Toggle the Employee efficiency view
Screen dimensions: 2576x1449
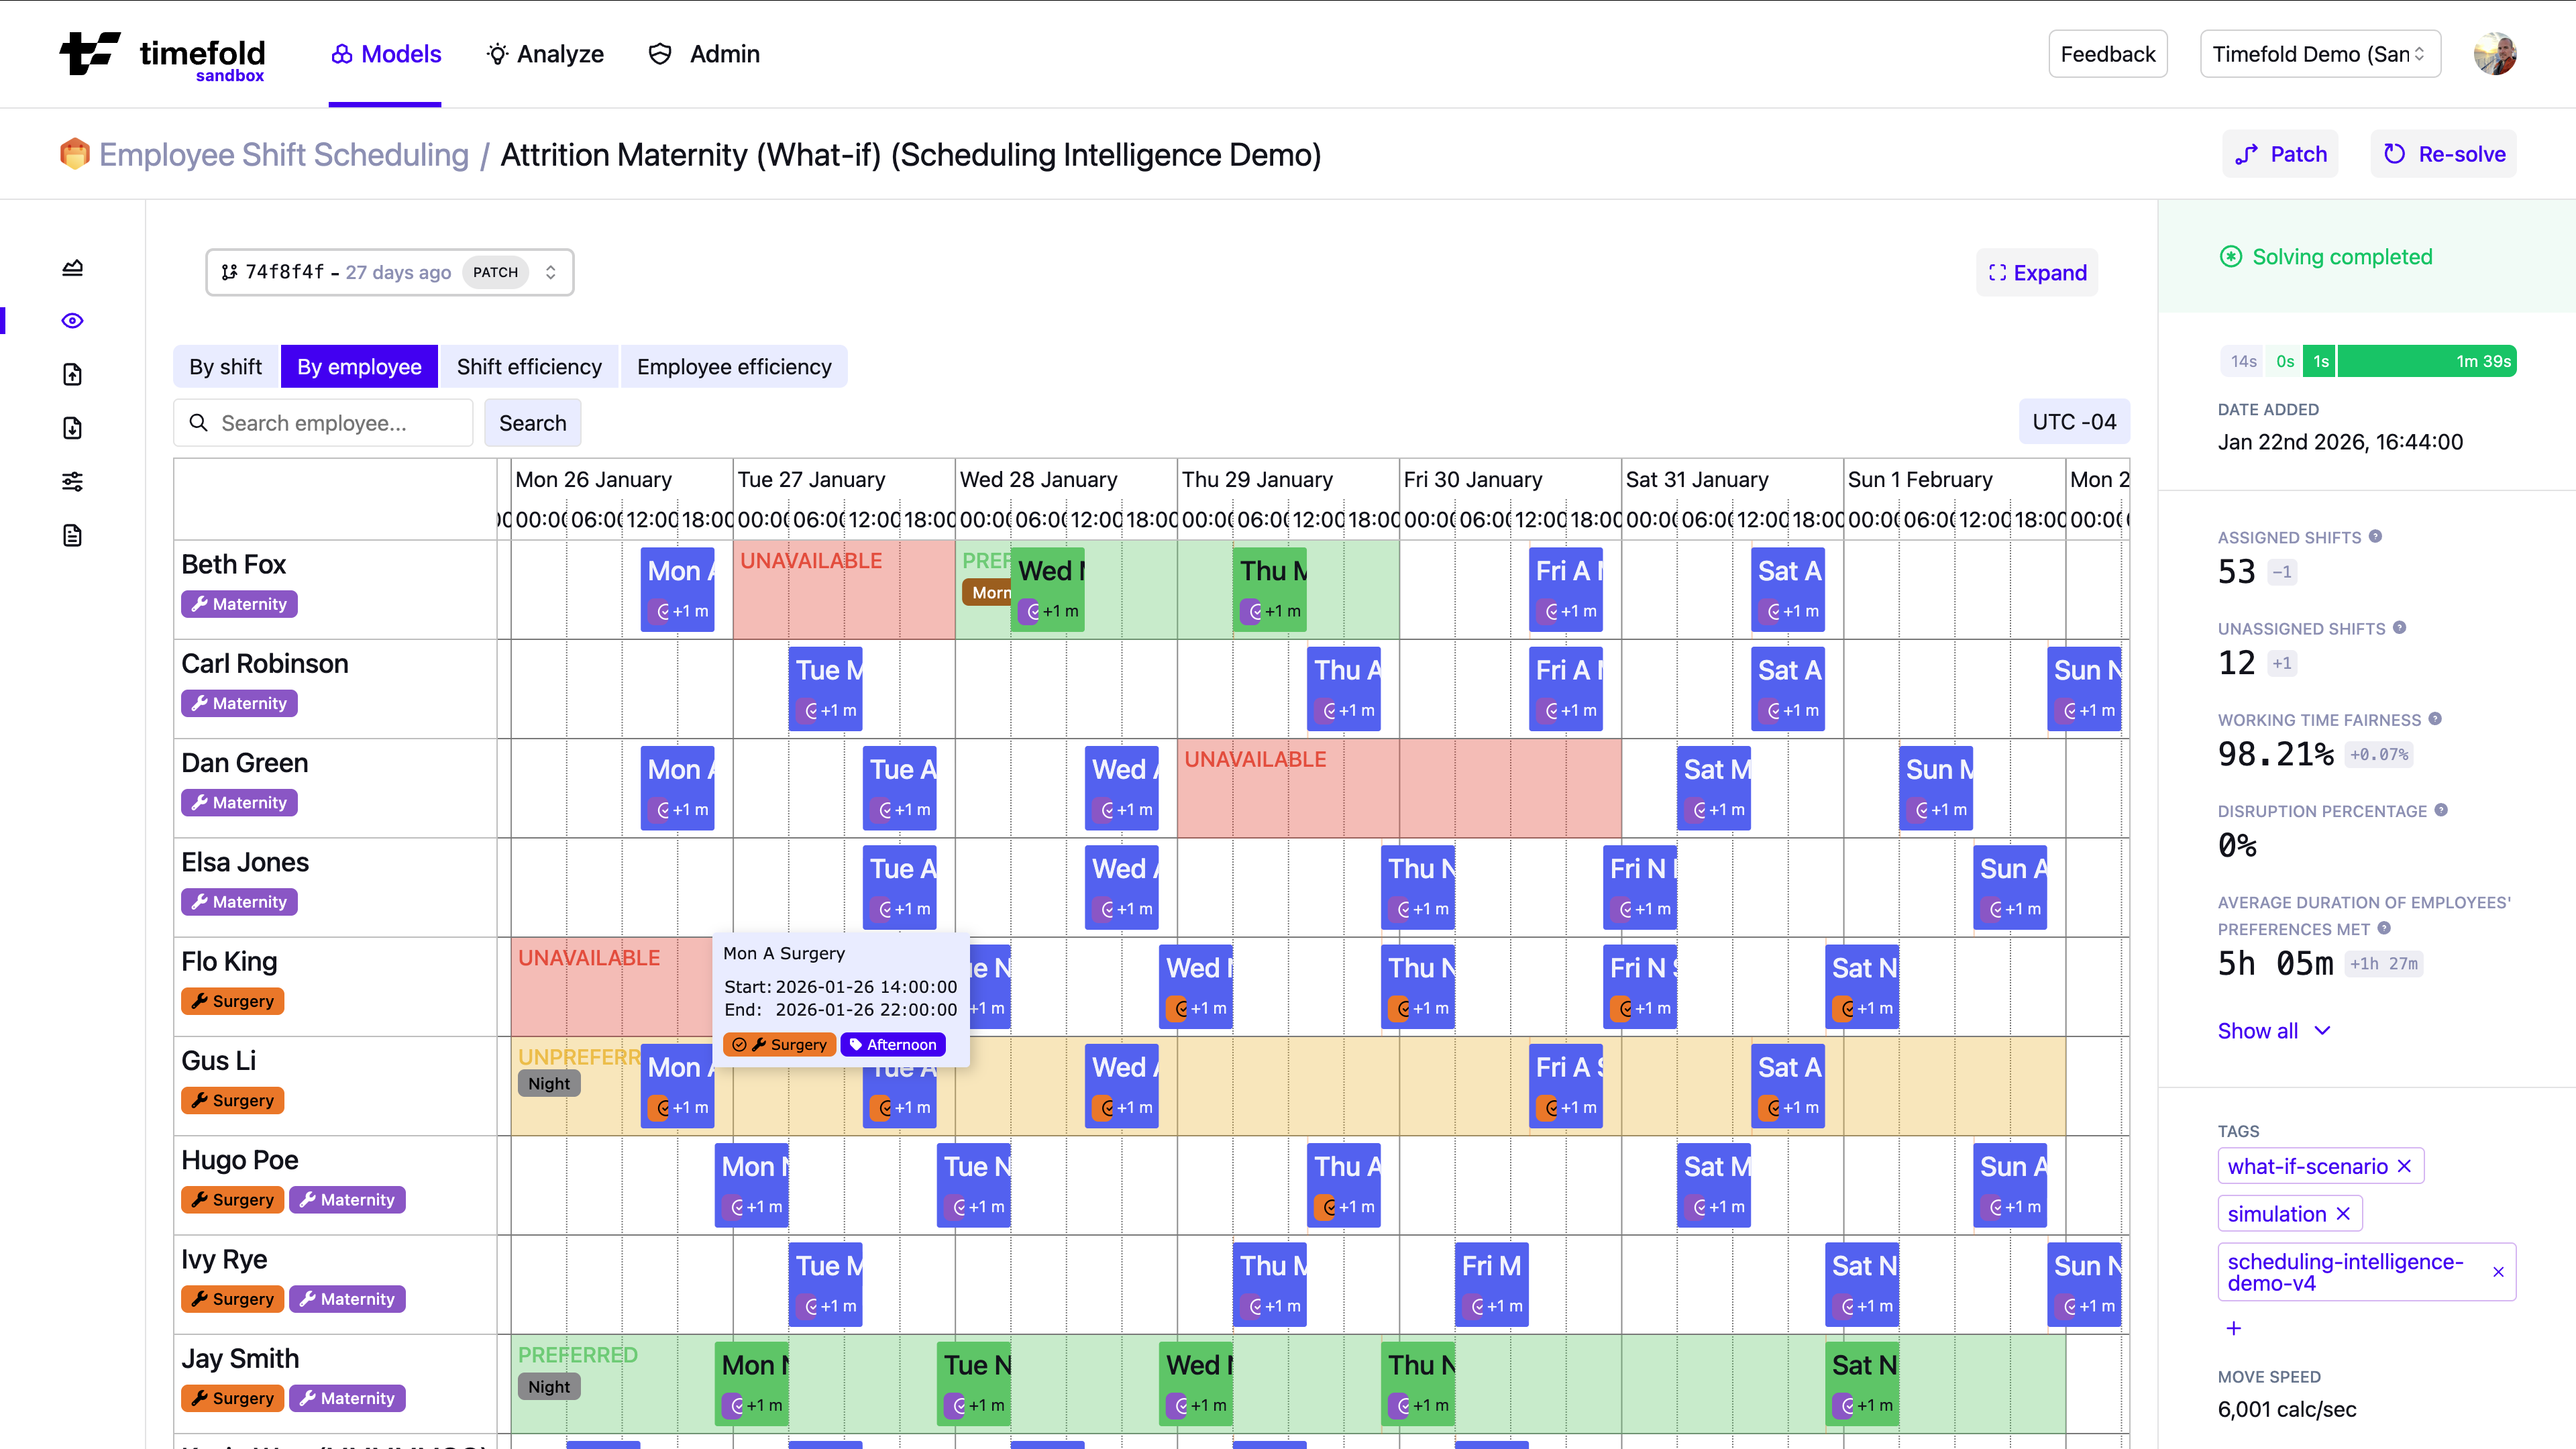(x=735, y=366)
